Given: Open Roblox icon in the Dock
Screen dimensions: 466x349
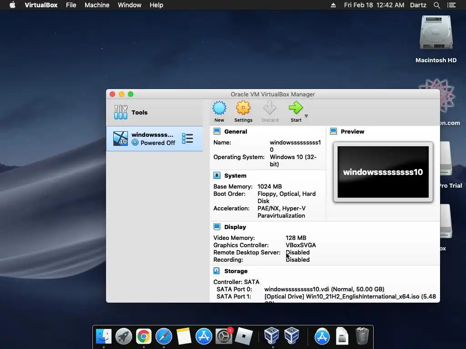Looking at the screenshot, I should 244,336.
